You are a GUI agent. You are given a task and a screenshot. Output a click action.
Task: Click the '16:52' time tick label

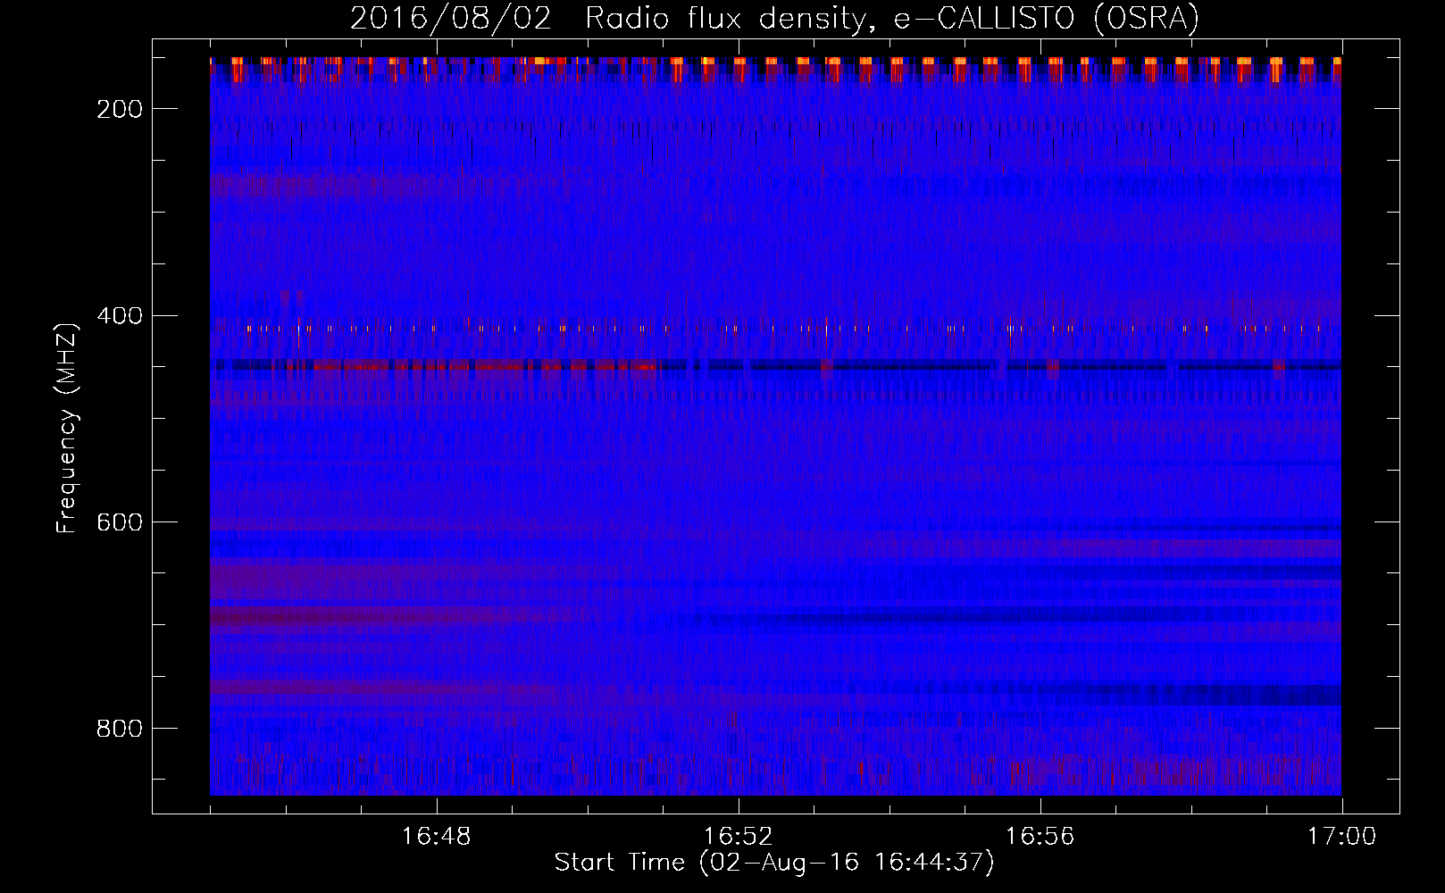(738, 837)
